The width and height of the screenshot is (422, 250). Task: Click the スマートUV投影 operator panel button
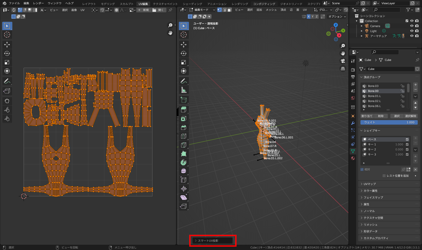(213, 240)
